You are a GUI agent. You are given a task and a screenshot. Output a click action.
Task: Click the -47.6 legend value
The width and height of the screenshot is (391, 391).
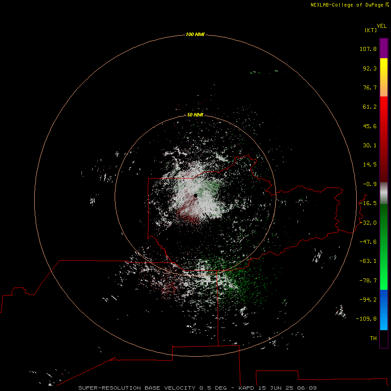click(368, 242)
